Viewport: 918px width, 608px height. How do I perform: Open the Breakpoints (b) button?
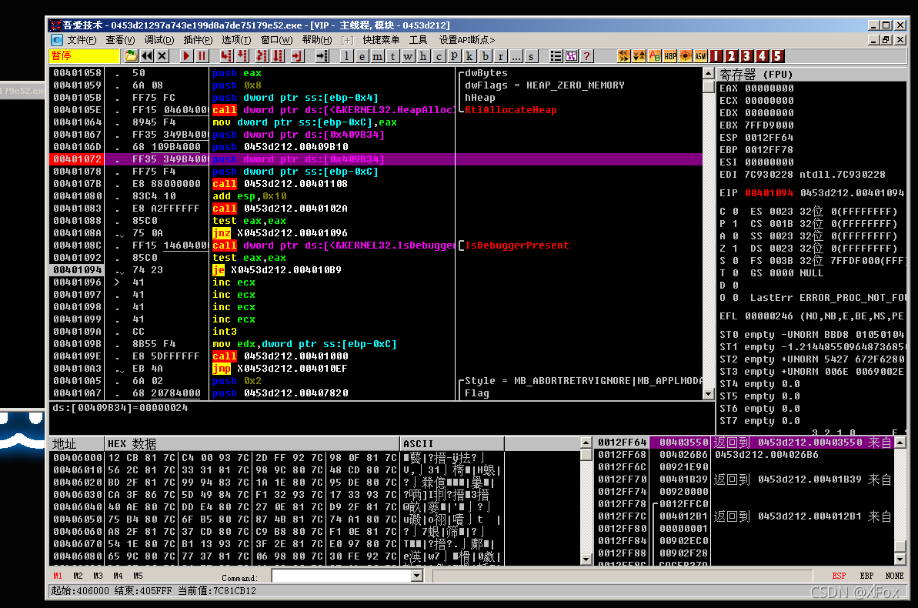coord(486,56)
